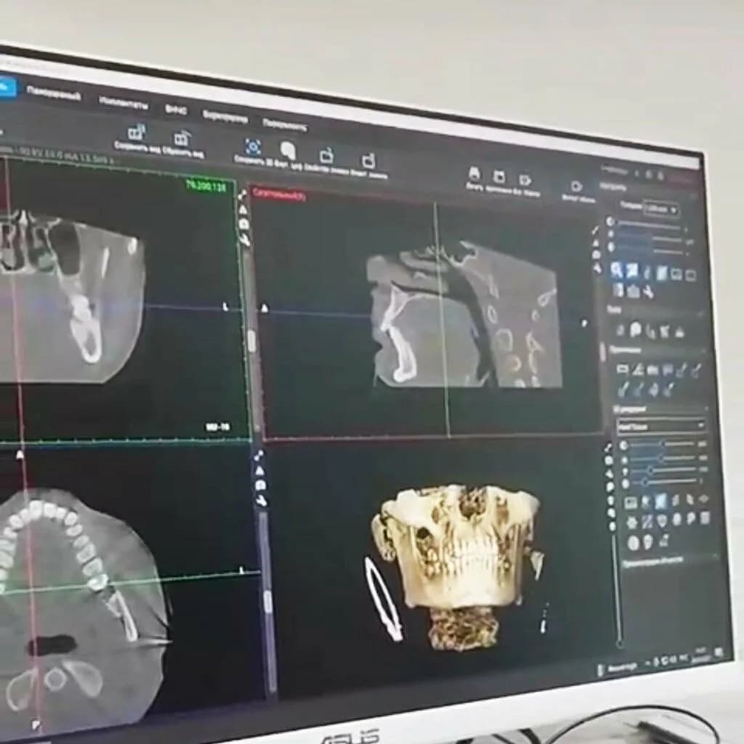Viewport: 744px width, 744px height.
Task: Click the vertical scrollbar beside the axial view
Action: tap(269, 602)
